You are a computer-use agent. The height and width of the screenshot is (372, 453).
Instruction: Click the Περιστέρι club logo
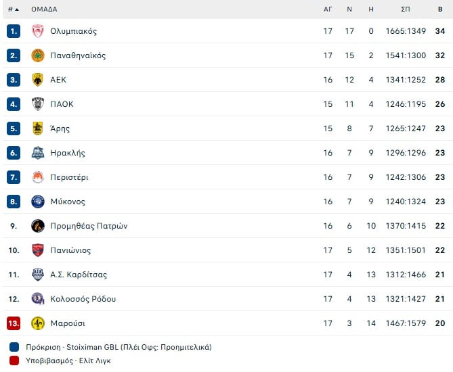[38, 177]
